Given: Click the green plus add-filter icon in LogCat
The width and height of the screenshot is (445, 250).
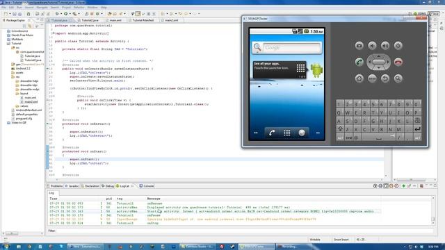Looking at the screenshot, I should [x=403, y=186].
